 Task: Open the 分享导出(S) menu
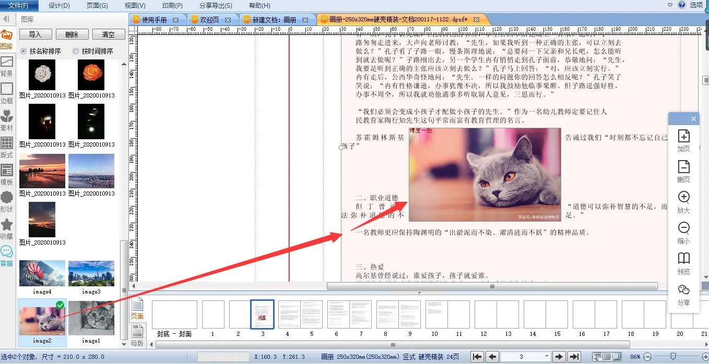click(216, 5)
